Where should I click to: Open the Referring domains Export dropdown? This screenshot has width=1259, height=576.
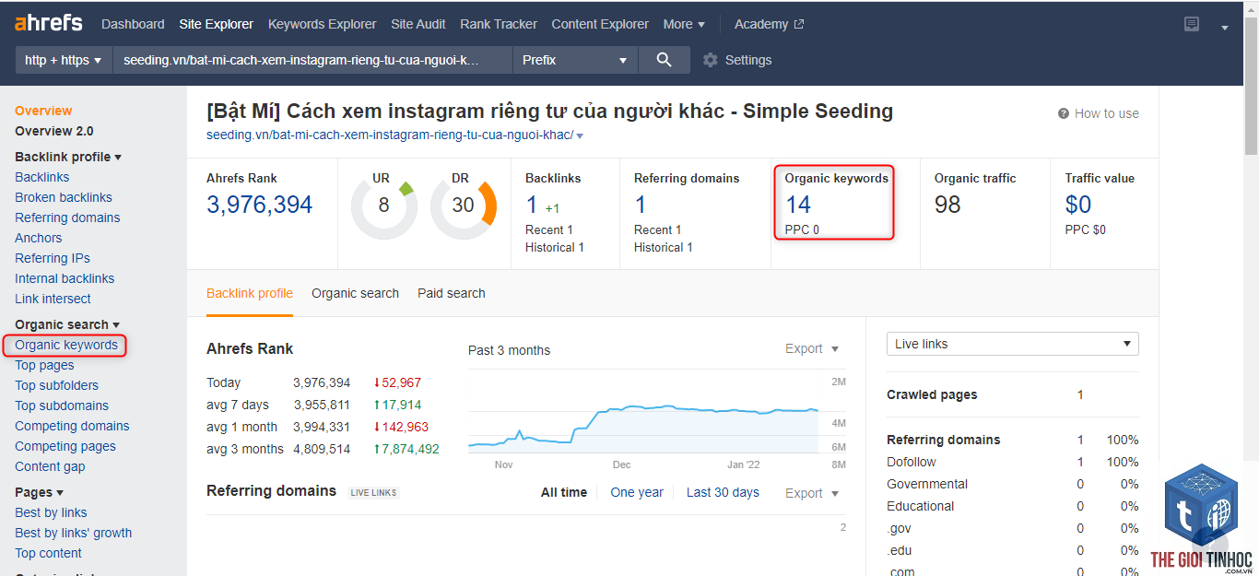pyautogui.click(x=812, y=493)
